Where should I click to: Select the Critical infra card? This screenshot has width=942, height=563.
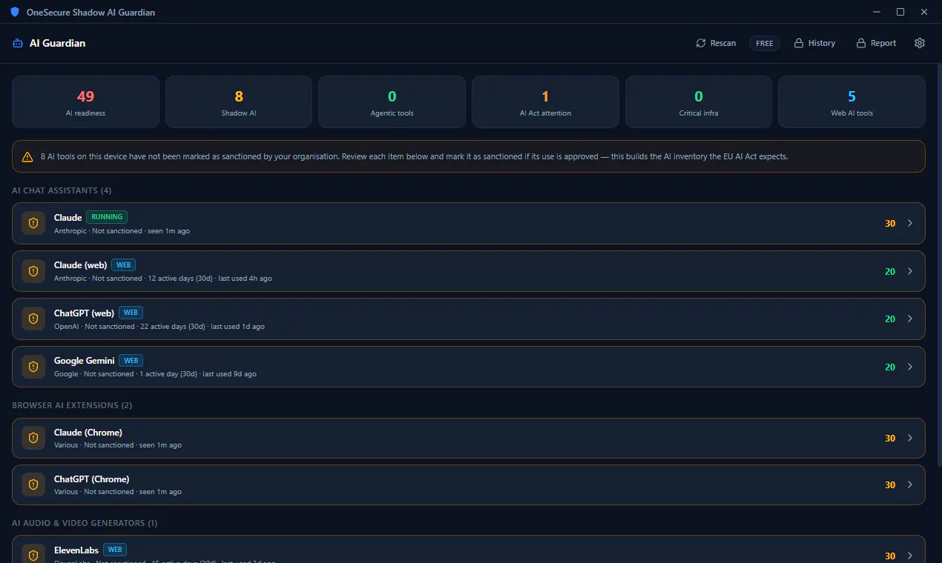(x=699, y=101)
